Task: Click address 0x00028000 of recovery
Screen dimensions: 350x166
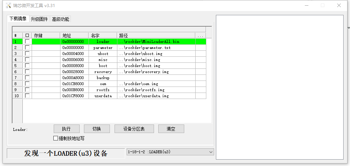Action: point(74,72)
